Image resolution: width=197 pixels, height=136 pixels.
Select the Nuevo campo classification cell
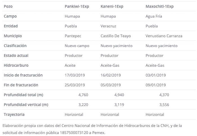(x=77, y=46)
